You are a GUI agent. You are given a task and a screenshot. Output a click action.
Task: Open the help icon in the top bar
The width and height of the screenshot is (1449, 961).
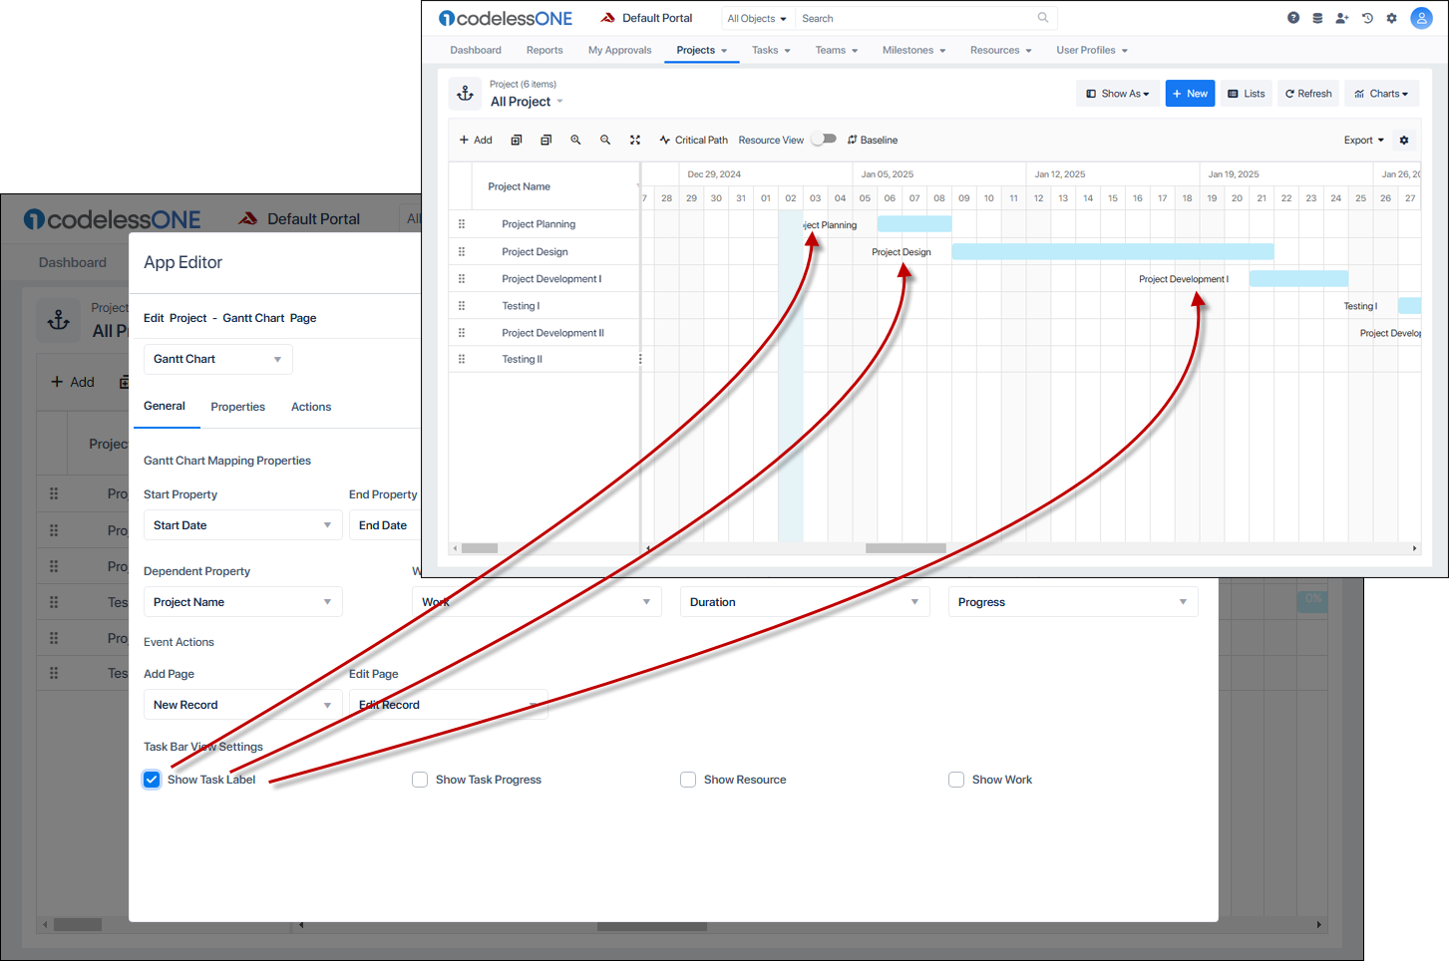[x=1293, y=18]
